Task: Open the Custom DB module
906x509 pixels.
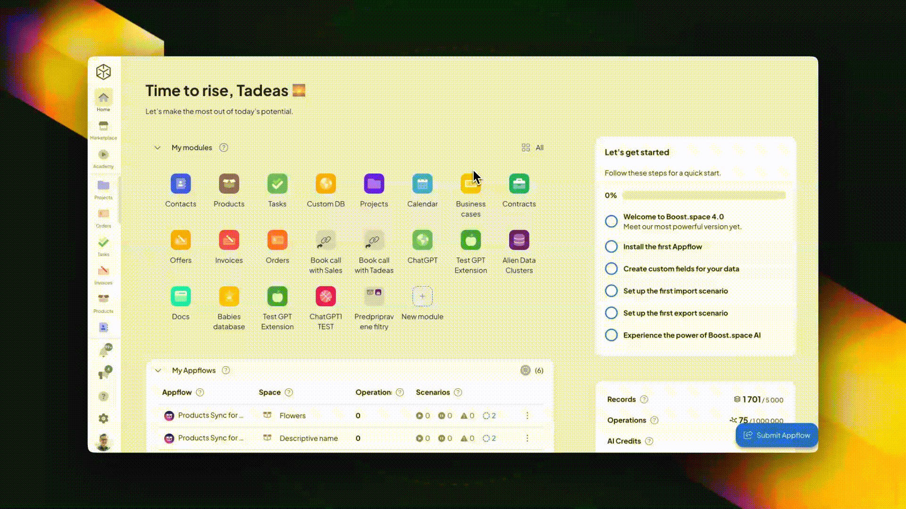Action: (326, 184)
